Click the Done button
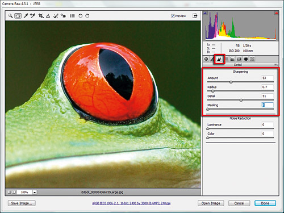 click(x=265, y=203)
